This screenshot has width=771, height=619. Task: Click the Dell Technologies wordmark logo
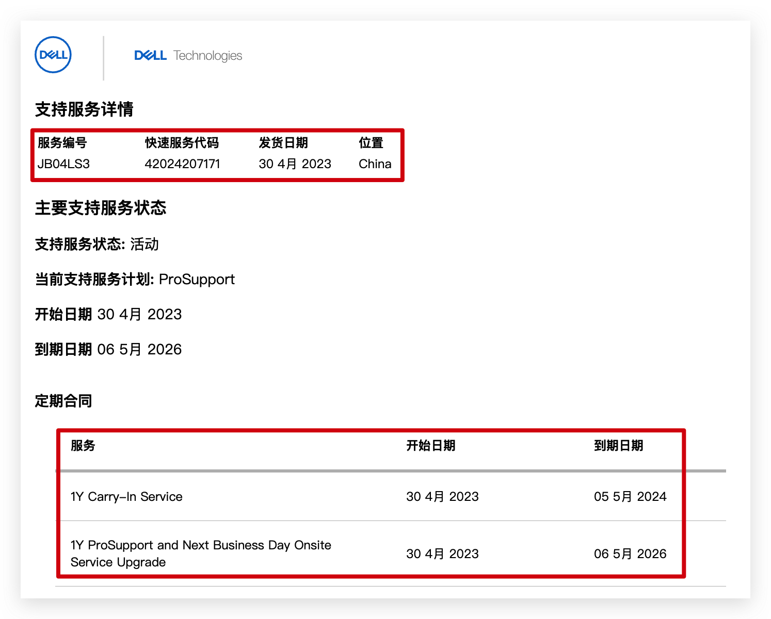(188, 55)
